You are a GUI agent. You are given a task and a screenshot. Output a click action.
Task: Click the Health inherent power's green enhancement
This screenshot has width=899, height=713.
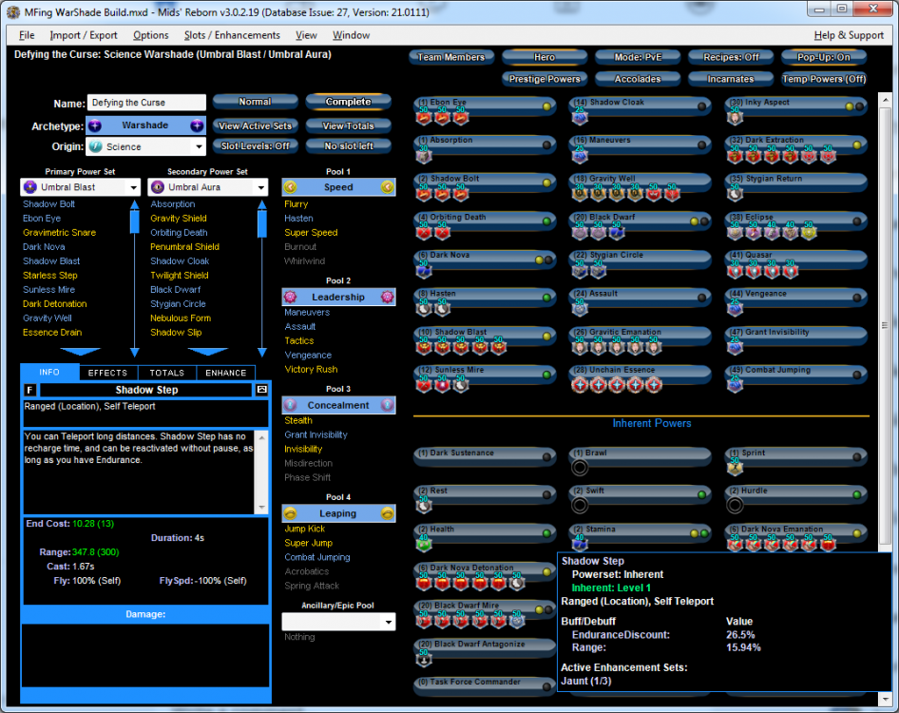tap(424, 544)
